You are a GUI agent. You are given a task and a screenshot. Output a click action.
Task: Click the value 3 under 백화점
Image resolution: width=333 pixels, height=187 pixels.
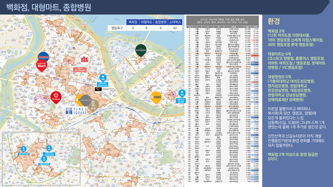[133, 28]
